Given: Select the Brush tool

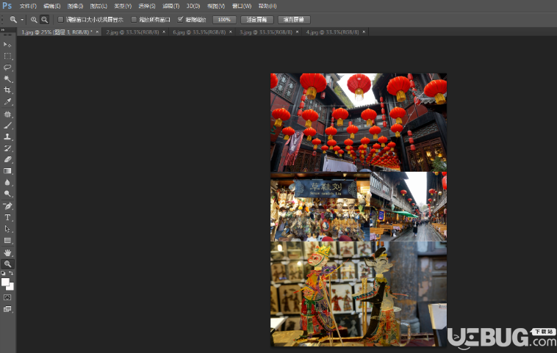Looking at the screenshot, I should click(x=7, y=125).
